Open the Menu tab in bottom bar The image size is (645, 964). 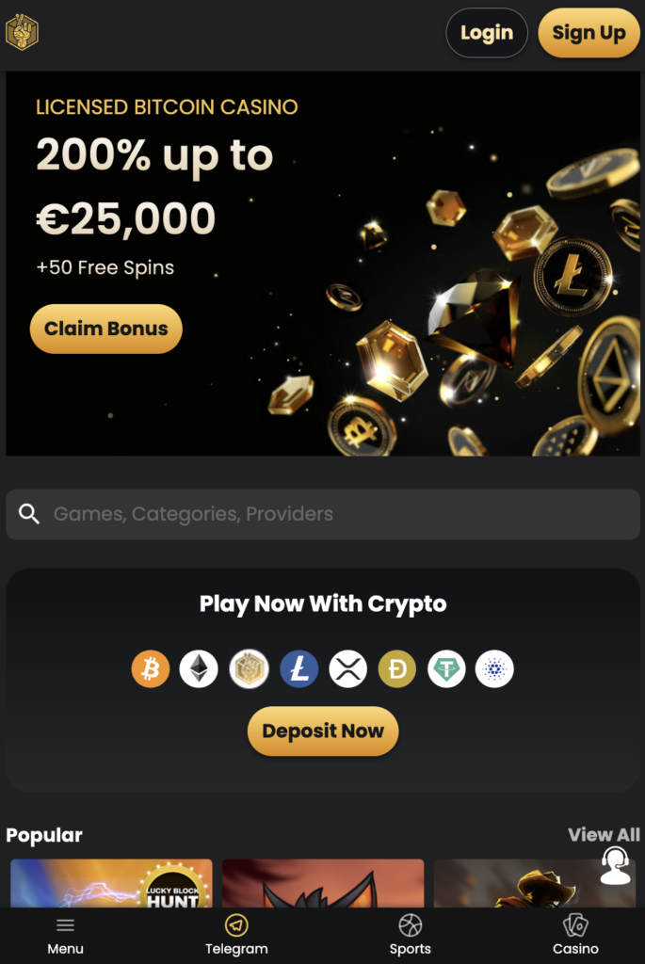[65, 936]
